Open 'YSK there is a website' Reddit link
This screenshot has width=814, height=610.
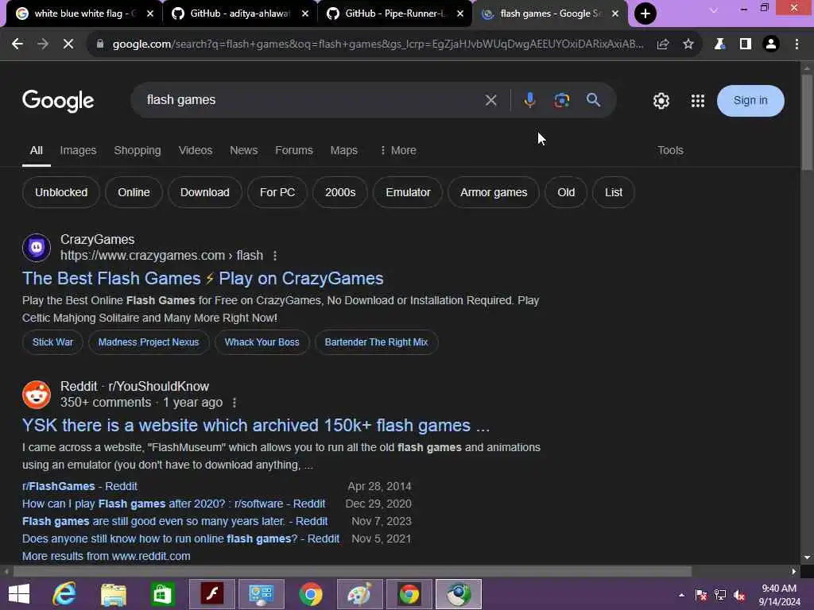(255, 426)
